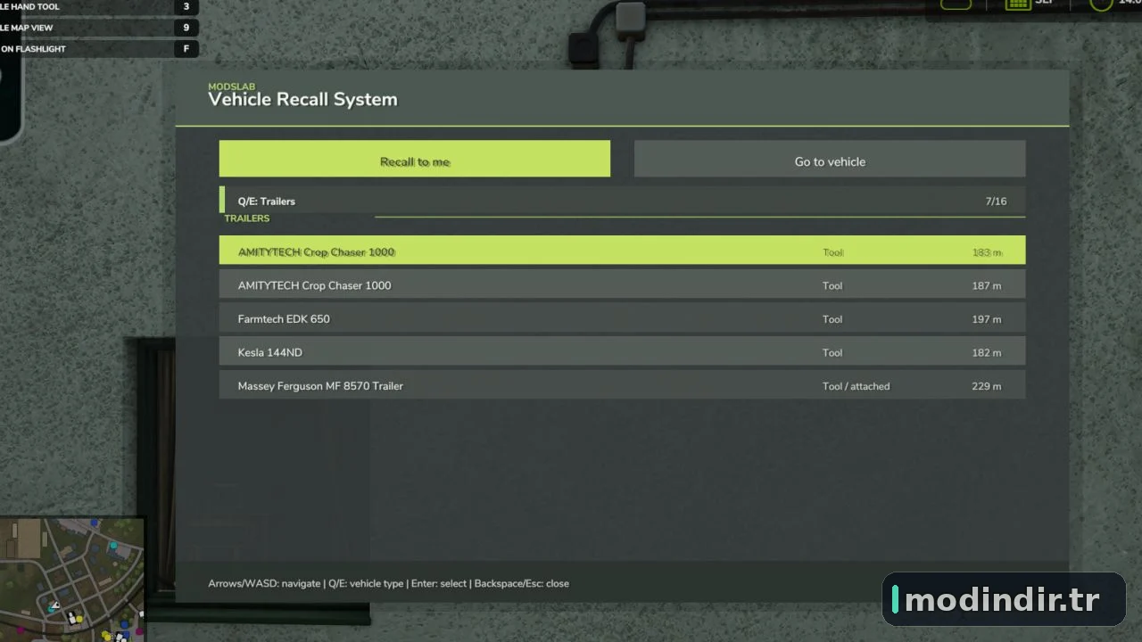This screenshot has height=642, width=1142.
Task: Select Massey Ferguson MF 8570 Trailer
Action: pos(622,385)
